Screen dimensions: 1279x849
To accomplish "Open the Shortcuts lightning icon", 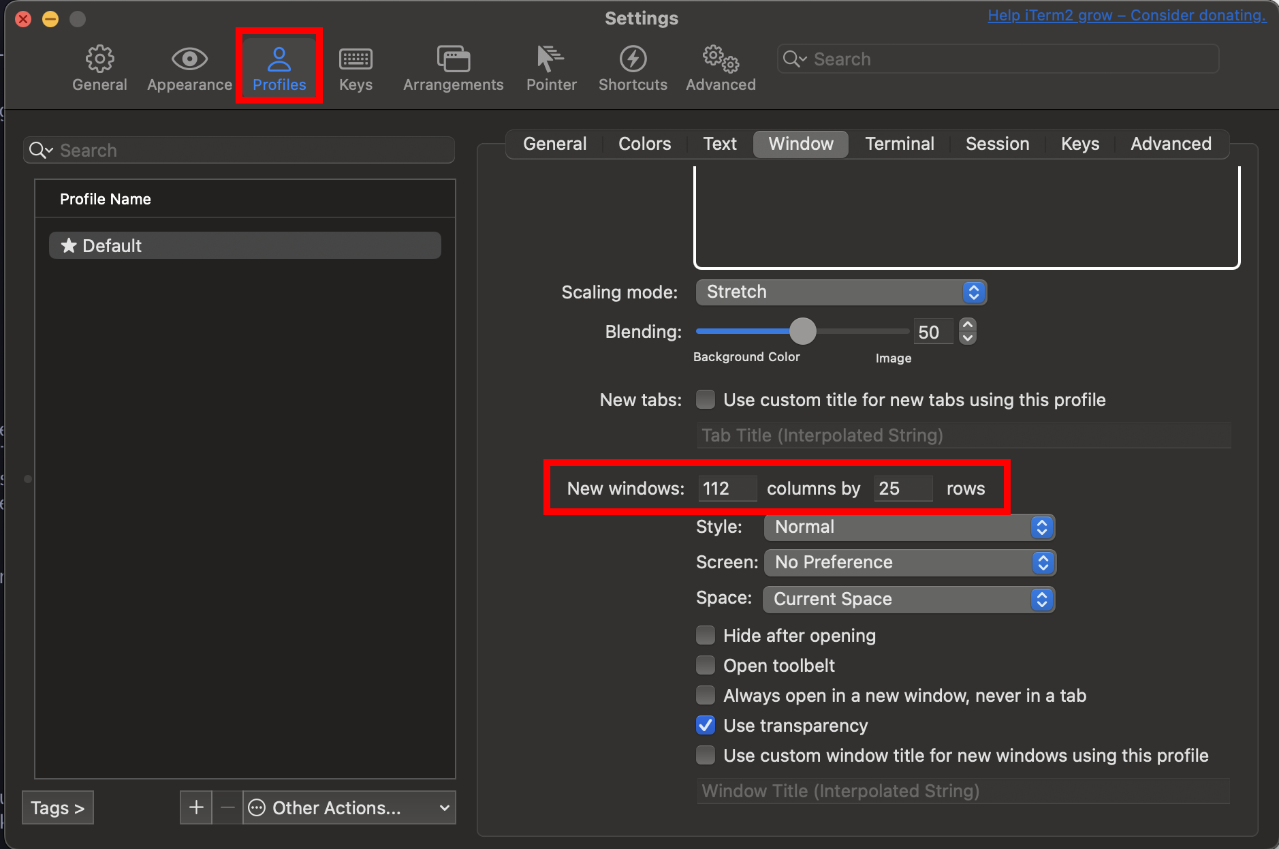I will click(633, 59).
